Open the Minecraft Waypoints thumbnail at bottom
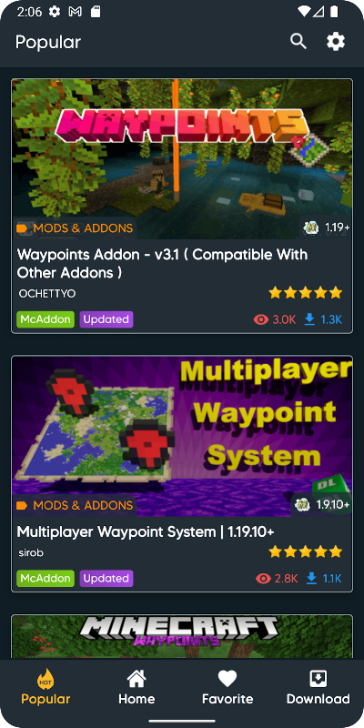Viewport: 364px width, 728px height. point(182,637)
